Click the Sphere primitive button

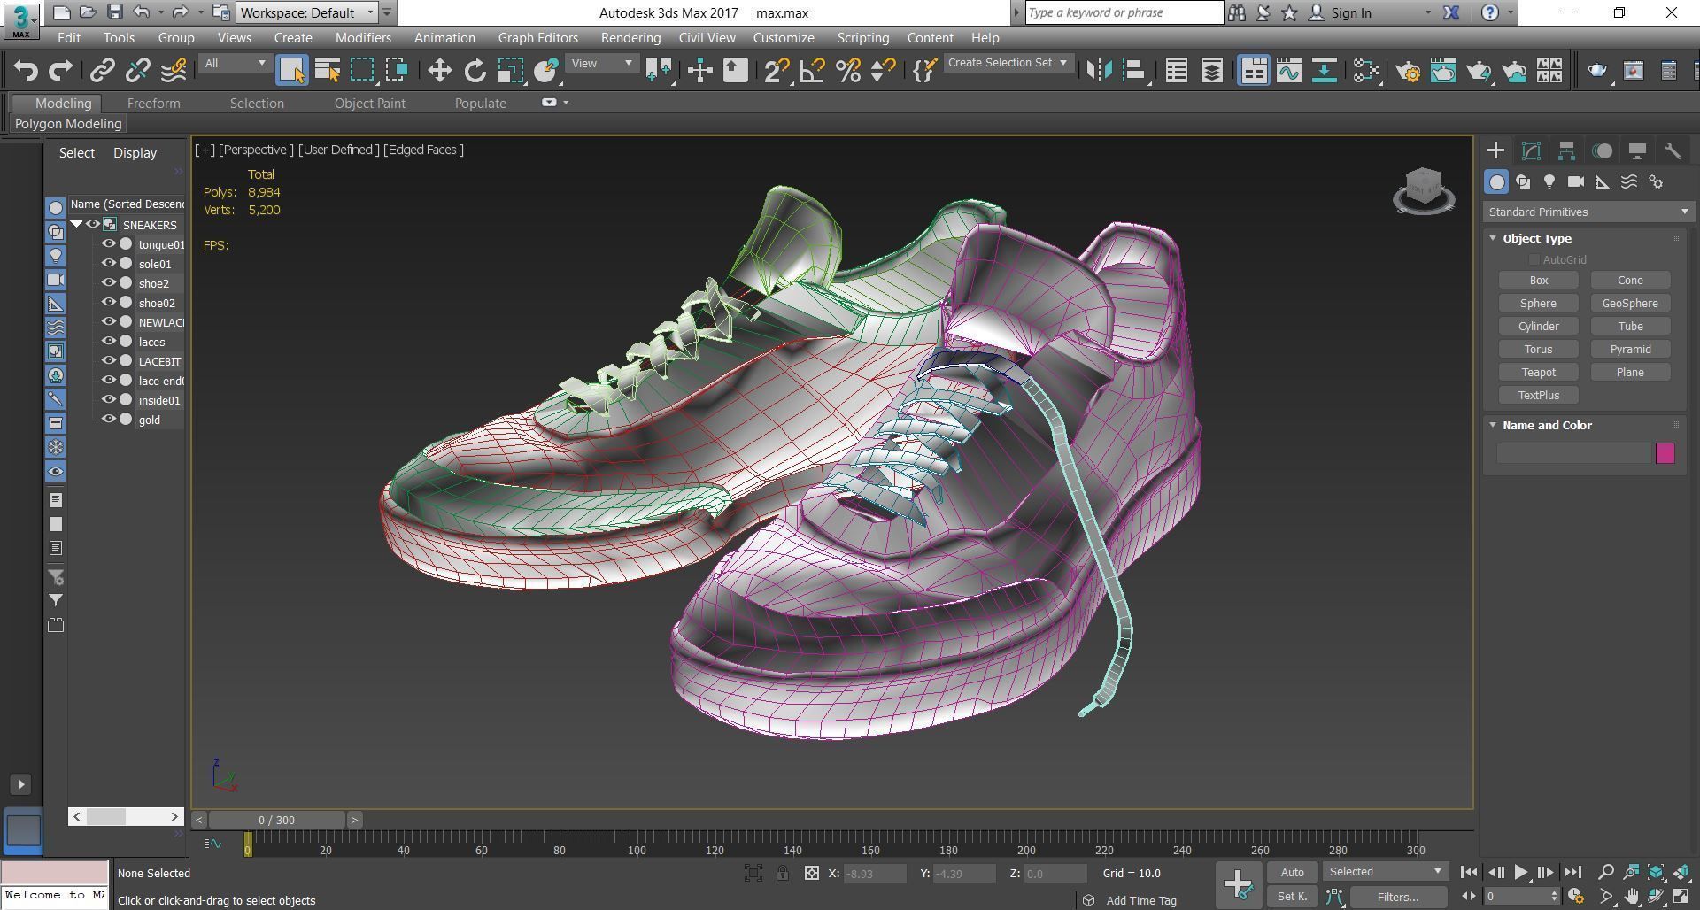[1538, 303]
